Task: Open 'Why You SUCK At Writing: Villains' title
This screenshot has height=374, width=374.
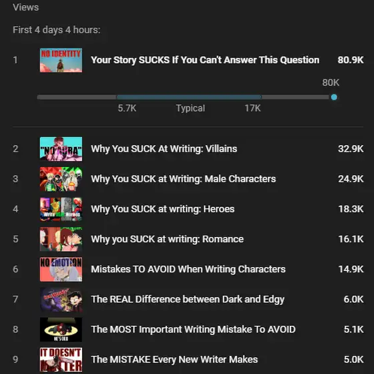Action: (x=164, y=149)
